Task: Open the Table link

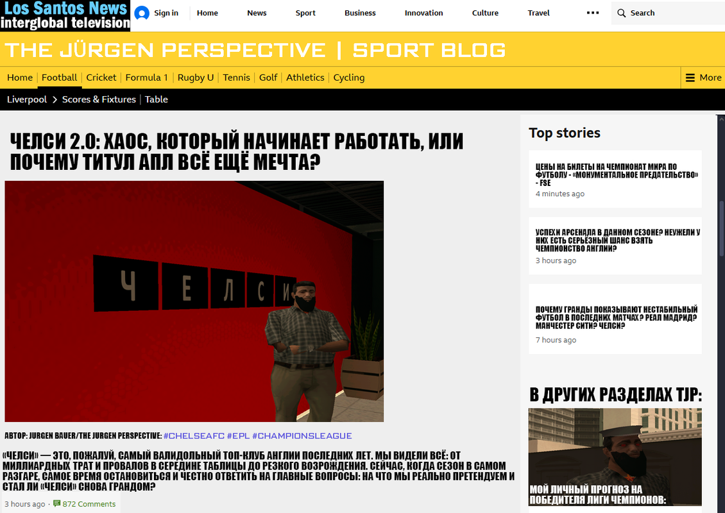Action: [x=157, y=99]
